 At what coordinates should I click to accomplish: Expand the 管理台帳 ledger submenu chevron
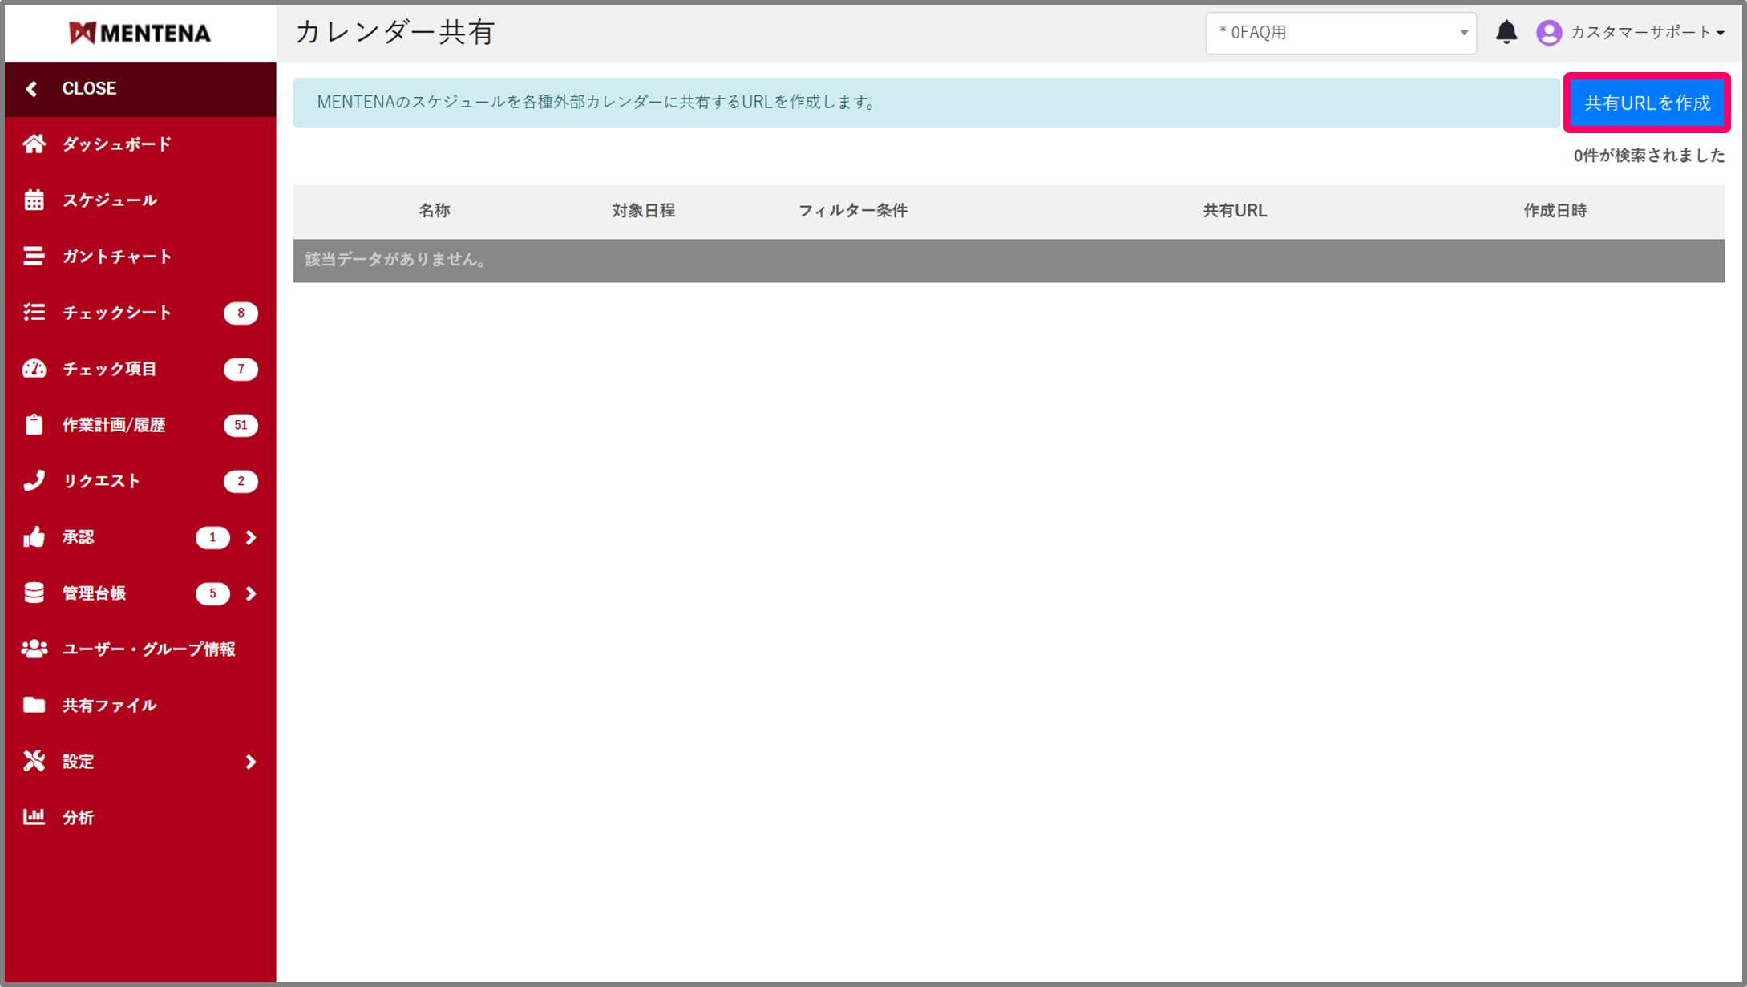(x=251, y=593)
